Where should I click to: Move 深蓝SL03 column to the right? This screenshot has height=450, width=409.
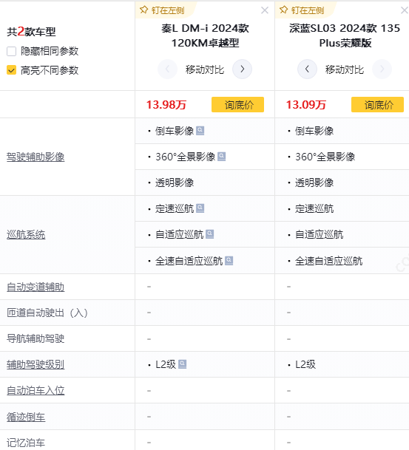[x=382, y=69]
